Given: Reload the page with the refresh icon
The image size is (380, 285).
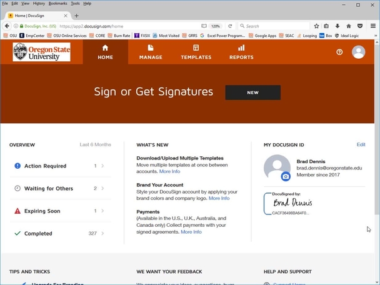Looking at the screenshot, I should click(230, 26).
